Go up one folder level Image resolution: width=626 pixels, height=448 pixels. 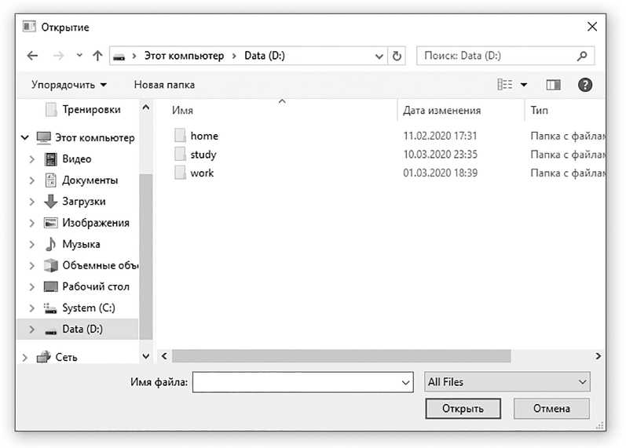pyautogui.click(x=97, y=56)
